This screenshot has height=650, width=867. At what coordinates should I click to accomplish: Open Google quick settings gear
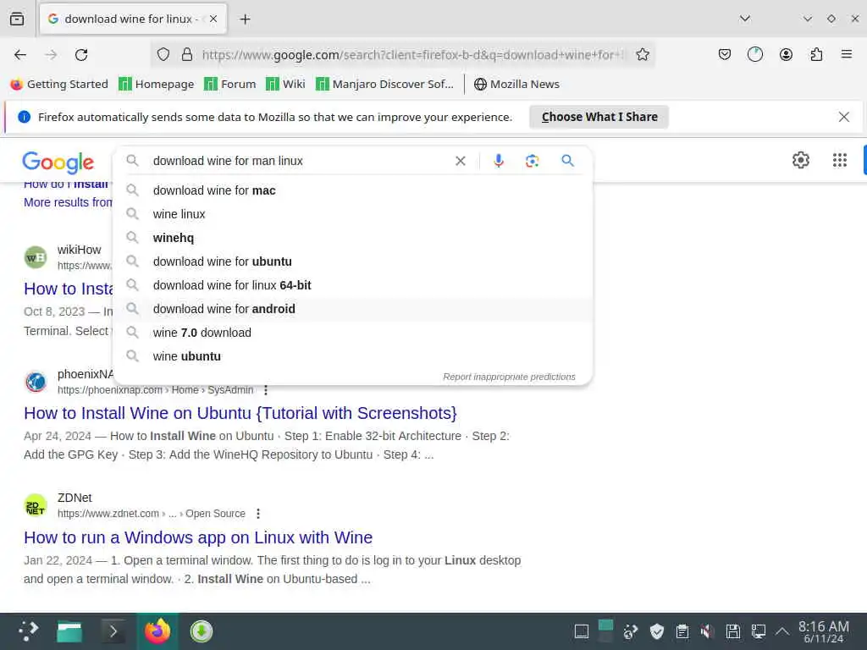801,160
